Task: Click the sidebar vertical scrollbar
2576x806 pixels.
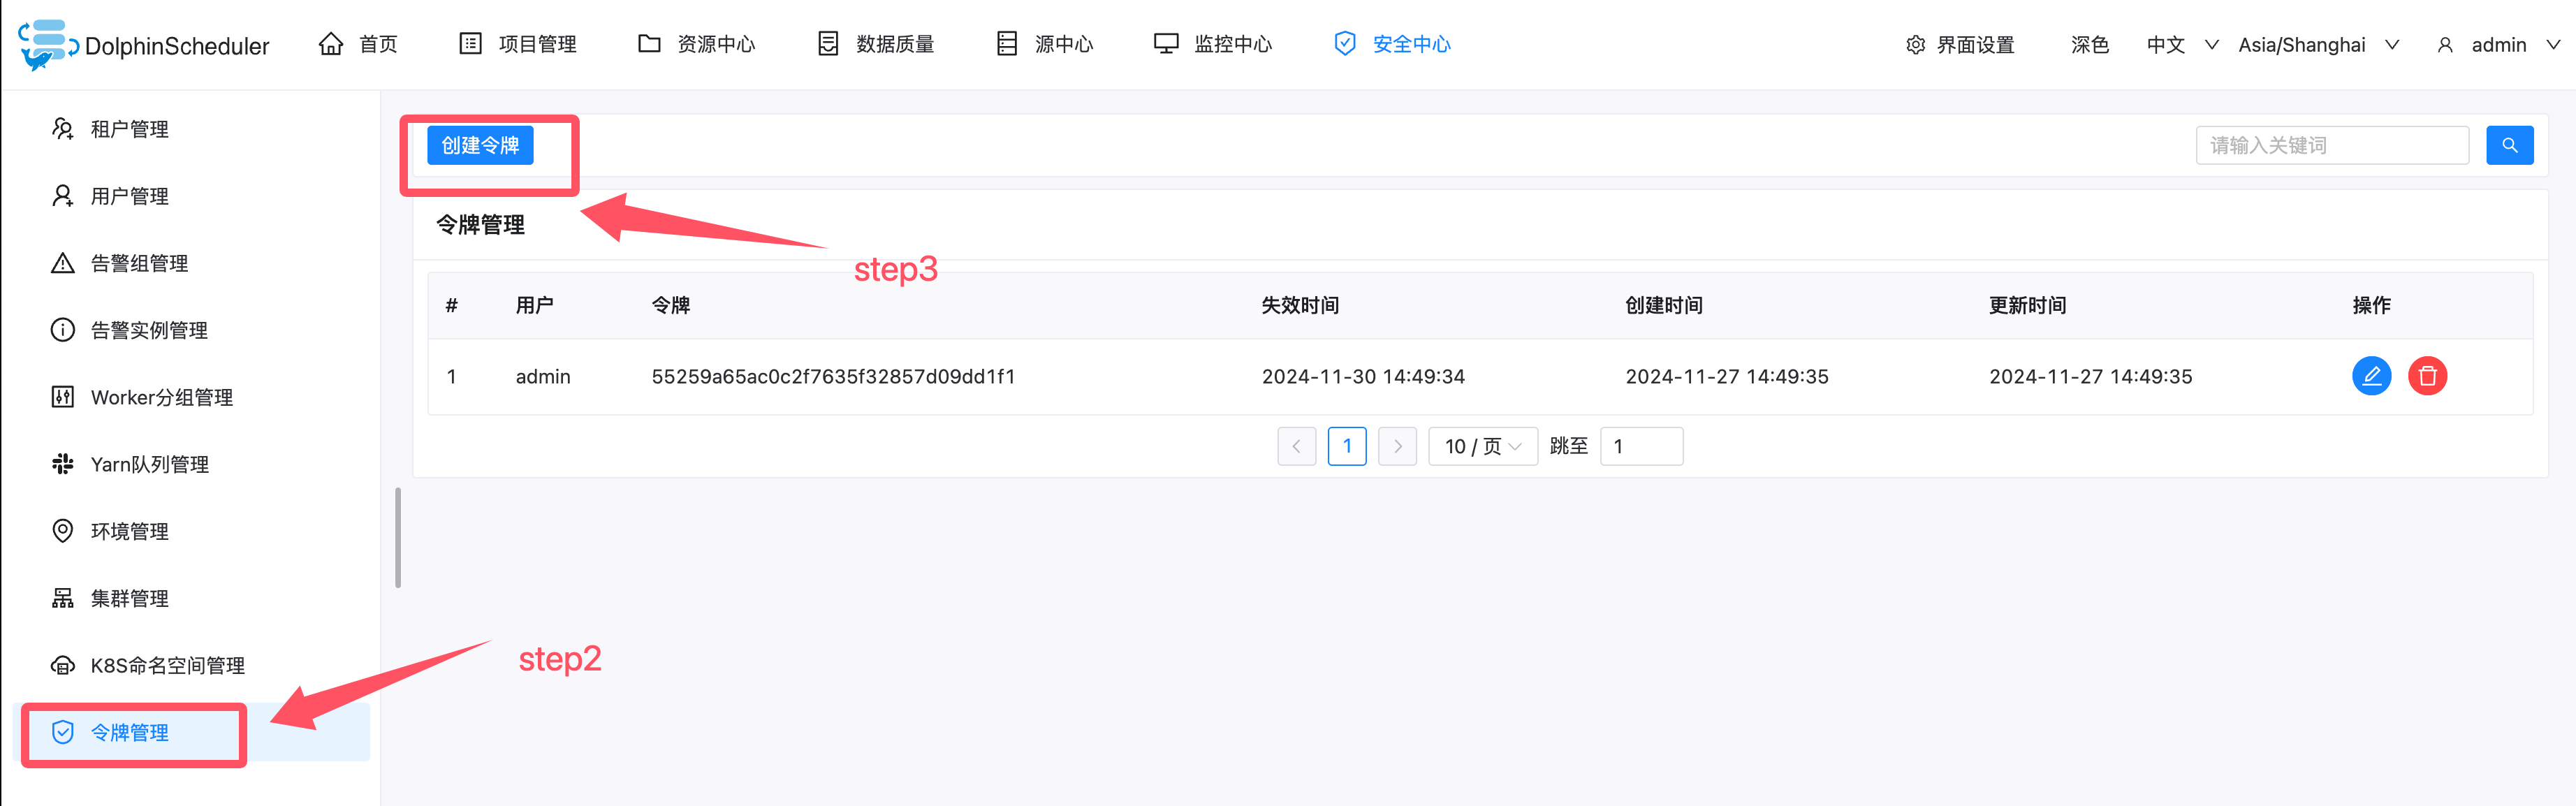Action: (398, 538)
